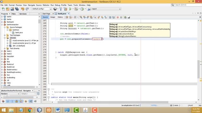The width and height of the screenshot is (202, 113).
Task: Toggle Sort by Name in Navigator
Action: 31,101
